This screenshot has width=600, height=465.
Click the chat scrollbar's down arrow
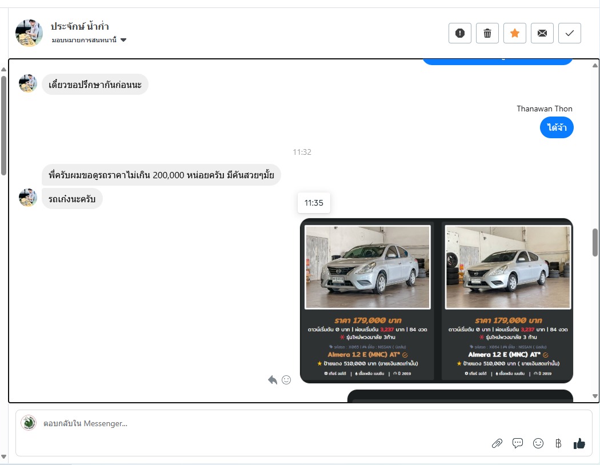point(595,396)
